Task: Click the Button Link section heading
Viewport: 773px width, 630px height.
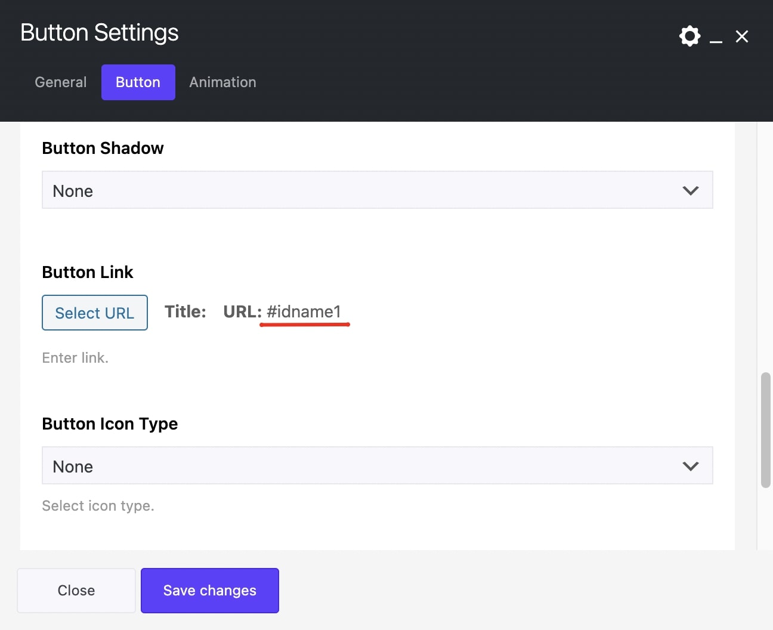Action: pos(88,272)
